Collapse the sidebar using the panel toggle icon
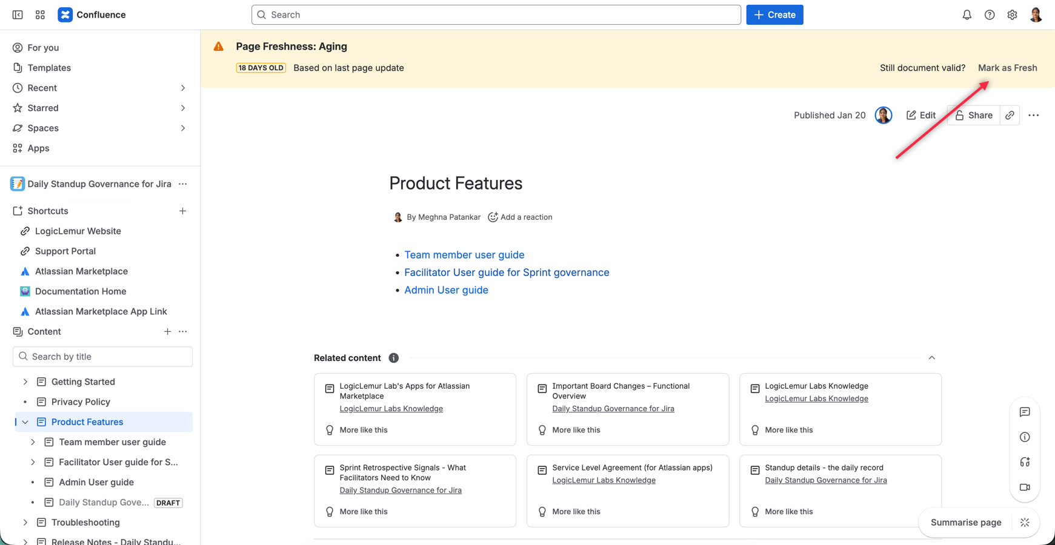Screen dimensions: 1055x545 click(x=17, y=15)
